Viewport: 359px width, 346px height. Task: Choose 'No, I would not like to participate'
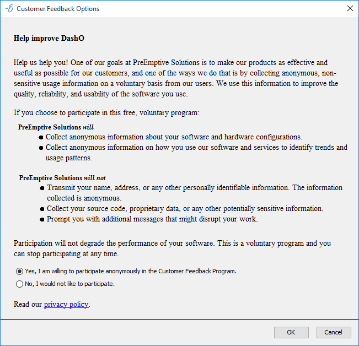(20, 284)
